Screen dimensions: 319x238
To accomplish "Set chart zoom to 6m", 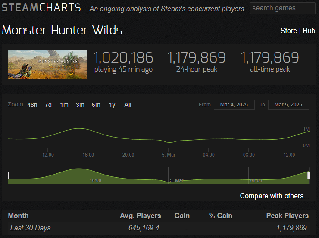I will 96,105.
